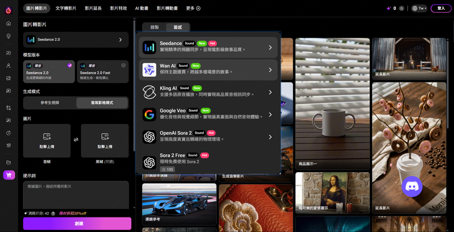This screenshot has width=454, height=232.
Task: Switch to 參考生視頻 generation mode
Action: click(50, 103)
